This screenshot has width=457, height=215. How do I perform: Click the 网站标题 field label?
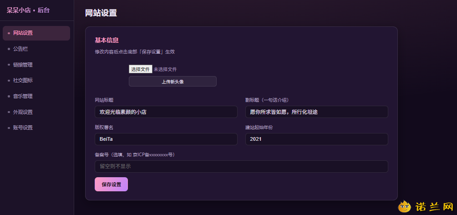104,100
